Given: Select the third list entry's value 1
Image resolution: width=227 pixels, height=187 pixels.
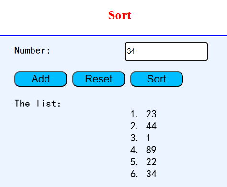Looking at the screenshot, I should click(148, 138).
